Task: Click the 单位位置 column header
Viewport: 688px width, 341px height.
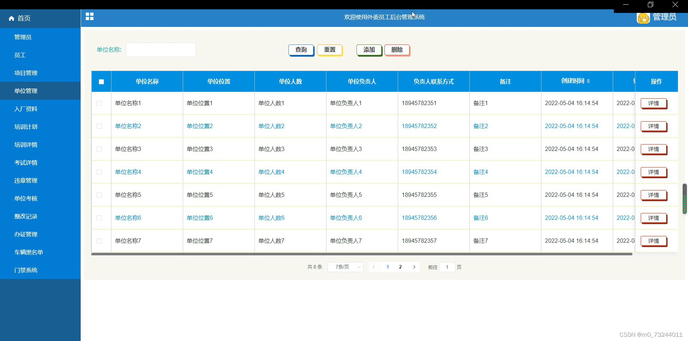Action: pyautogui.click(x=219, y=81)
